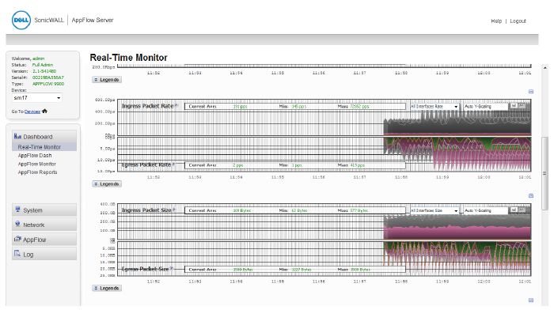
Task: Click the Egress Packet Rate title
Action: point(146,164)
